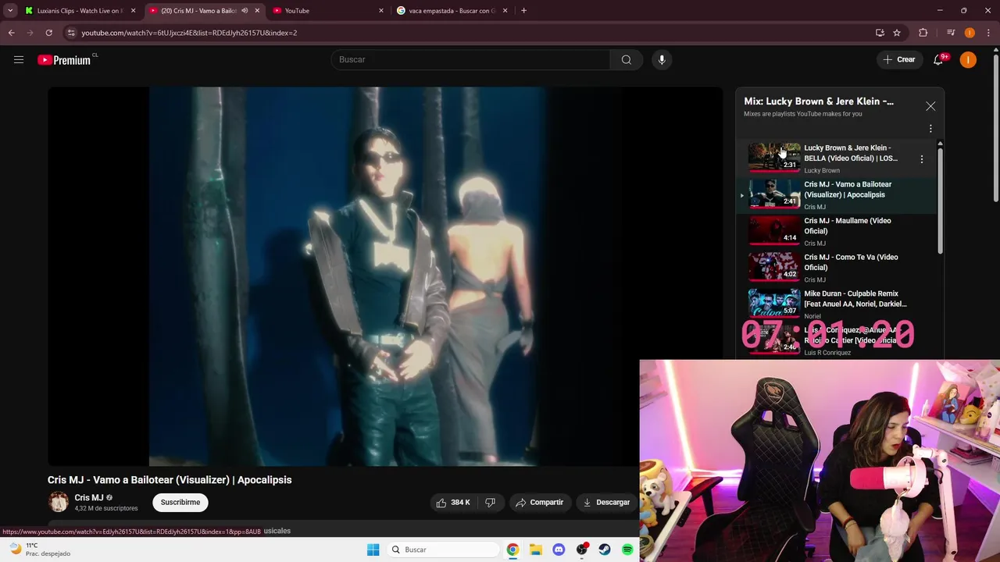
Task: Close the vaca empastada tab
Action: pyautogui.click(x=505, y=11)
